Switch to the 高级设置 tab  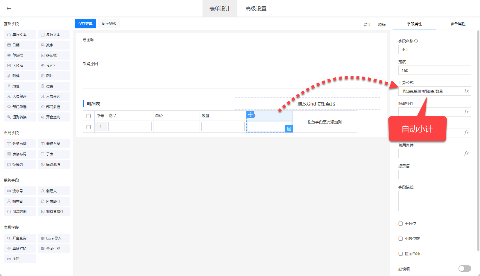[x=256, y=9]
